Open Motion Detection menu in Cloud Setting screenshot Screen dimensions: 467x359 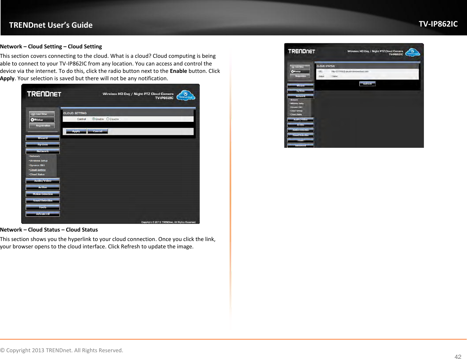43,194
